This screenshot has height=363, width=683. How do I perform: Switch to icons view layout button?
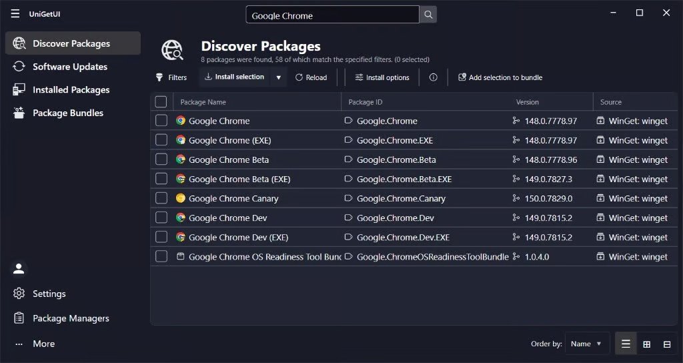click(667, 344)
